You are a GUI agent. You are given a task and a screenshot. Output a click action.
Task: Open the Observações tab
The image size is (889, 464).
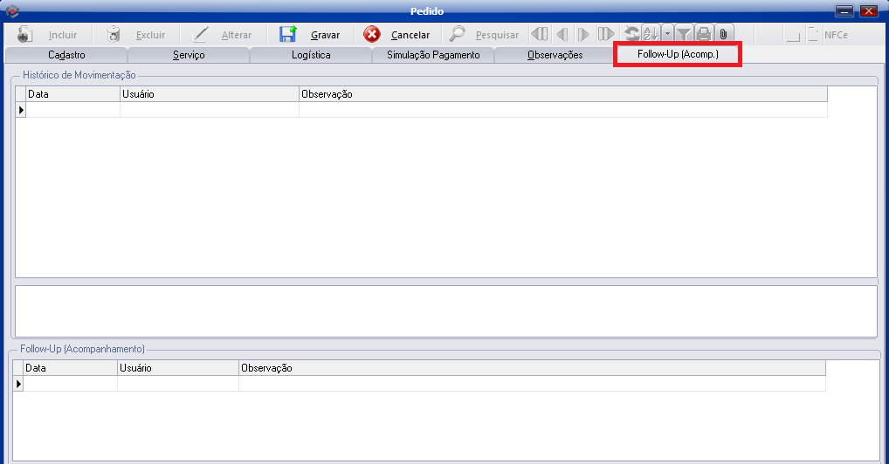point(555,55)
